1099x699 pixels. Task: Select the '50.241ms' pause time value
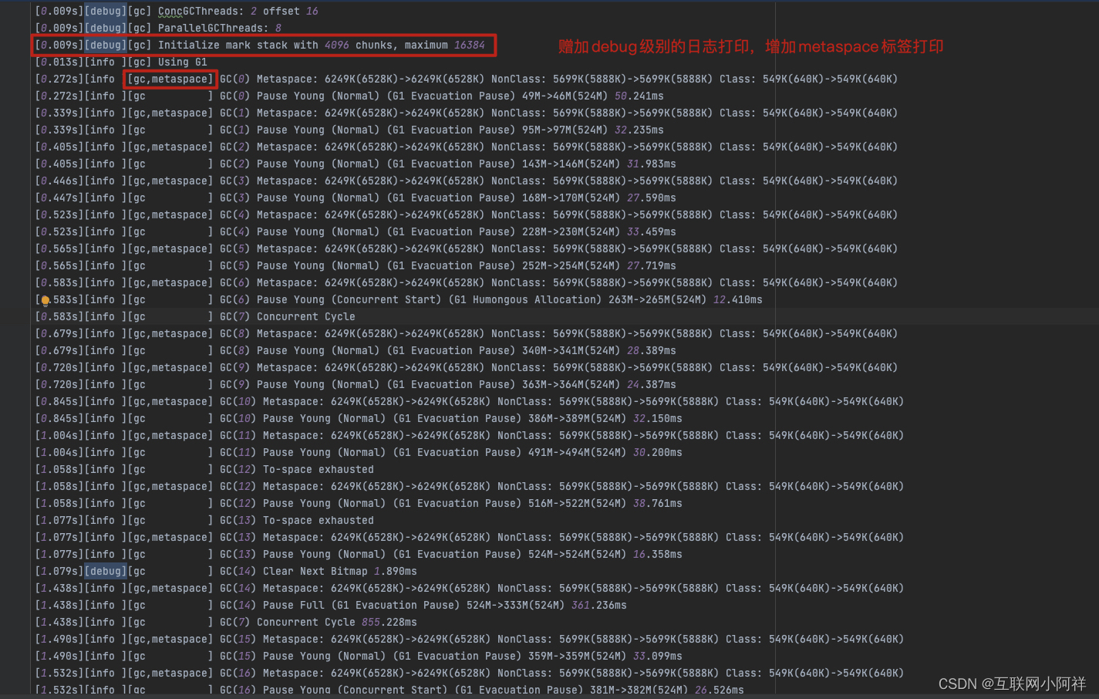coord(639,96)
